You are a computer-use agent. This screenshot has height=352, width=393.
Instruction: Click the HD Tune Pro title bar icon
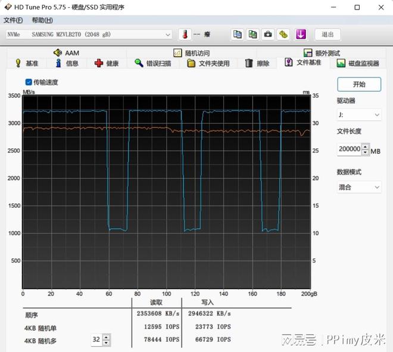click(8, 7)
